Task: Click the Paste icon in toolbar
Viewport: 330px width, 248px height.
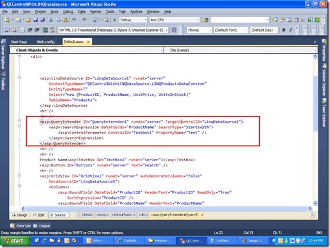Action: pyautogui.click(x=65, y=20)
